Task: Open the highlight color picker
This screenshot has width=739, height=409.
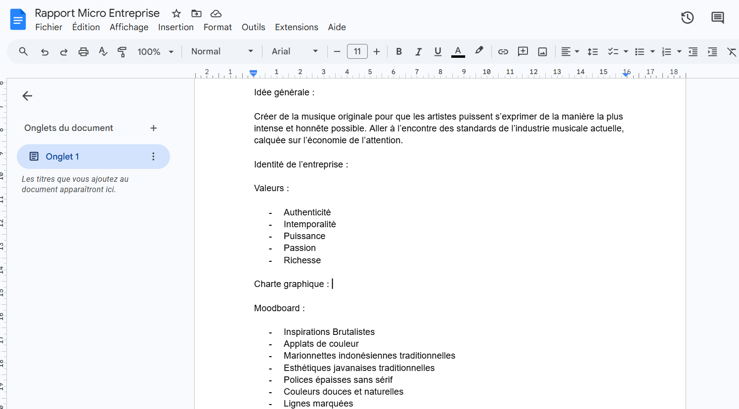Action: point(479,51)
